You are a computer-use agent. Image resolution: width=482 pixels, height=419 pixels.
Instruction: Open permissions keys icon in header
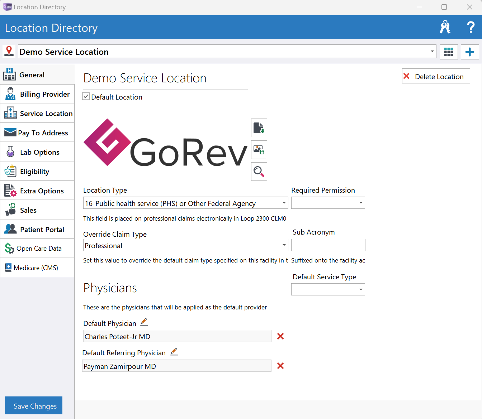point(445,27)
